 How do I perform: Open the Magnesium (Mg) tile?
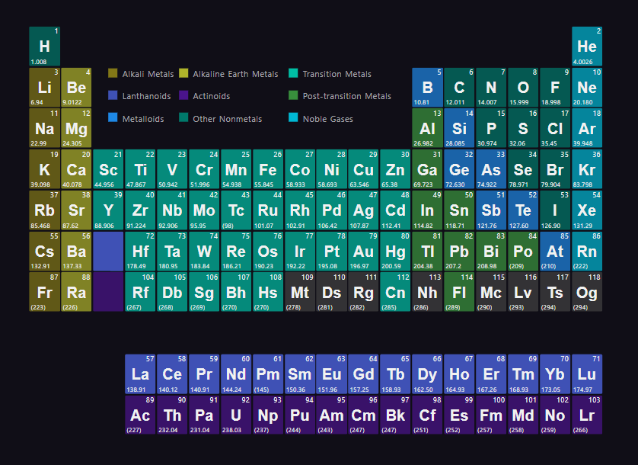76,128
